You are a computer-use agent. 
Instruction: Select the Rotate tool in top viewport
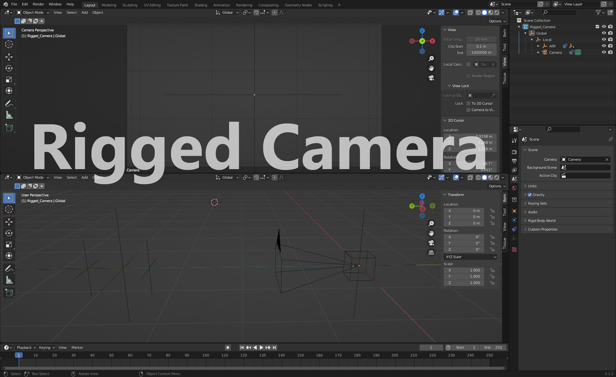9,68
